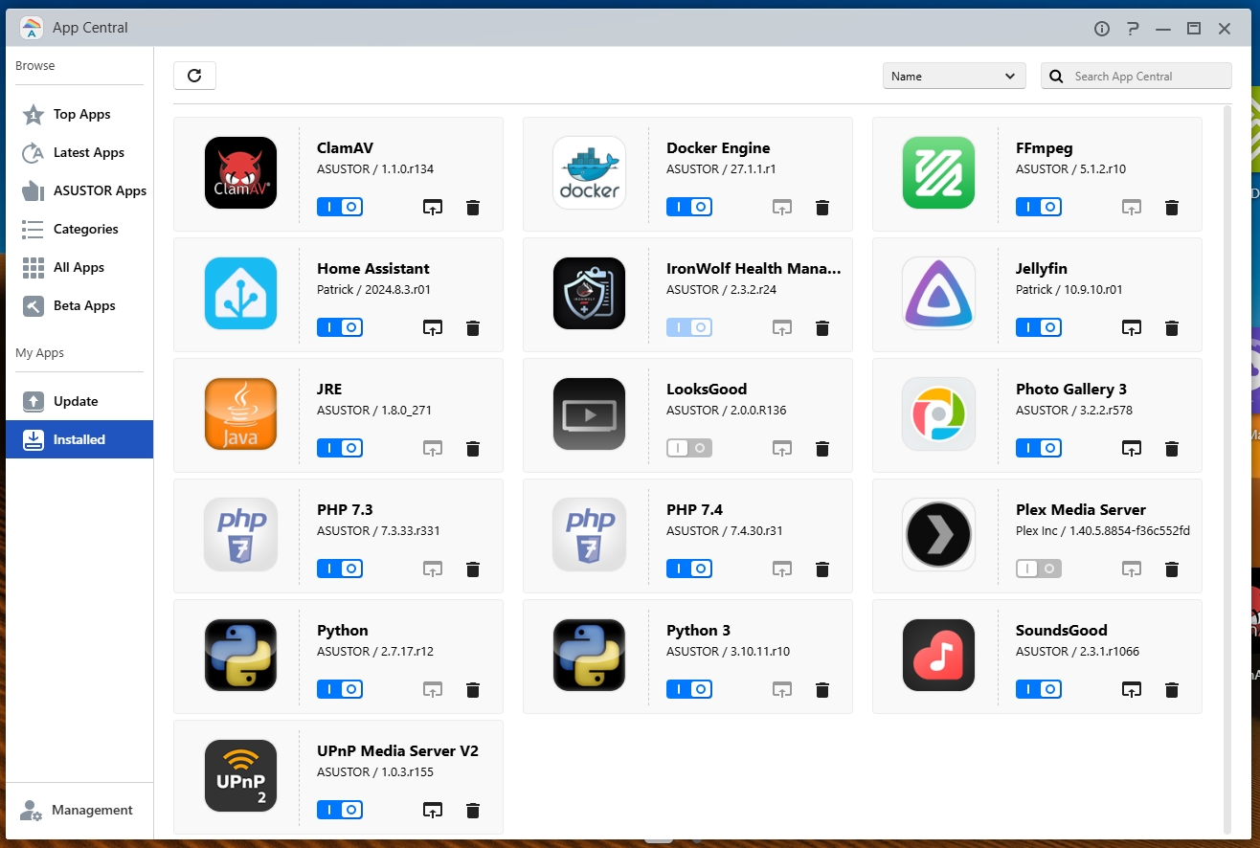Click the Home Assistant app icon
This screenshot has width=1260, height=848.
[x=240, y=293]
